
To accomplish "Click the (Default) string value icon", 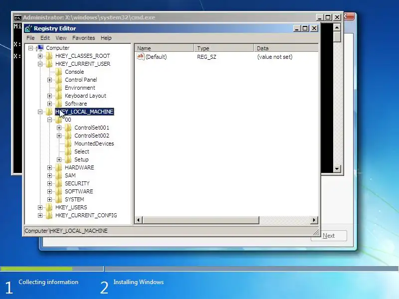I will [x=141, y=56].
